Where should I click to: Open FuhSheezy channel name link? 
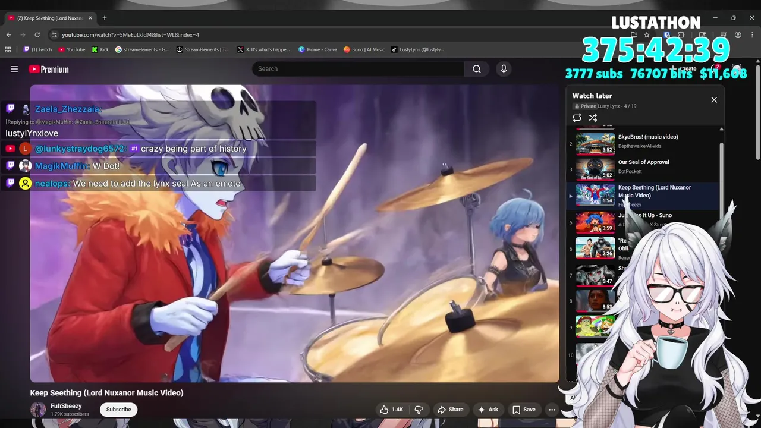click(66, 406)
